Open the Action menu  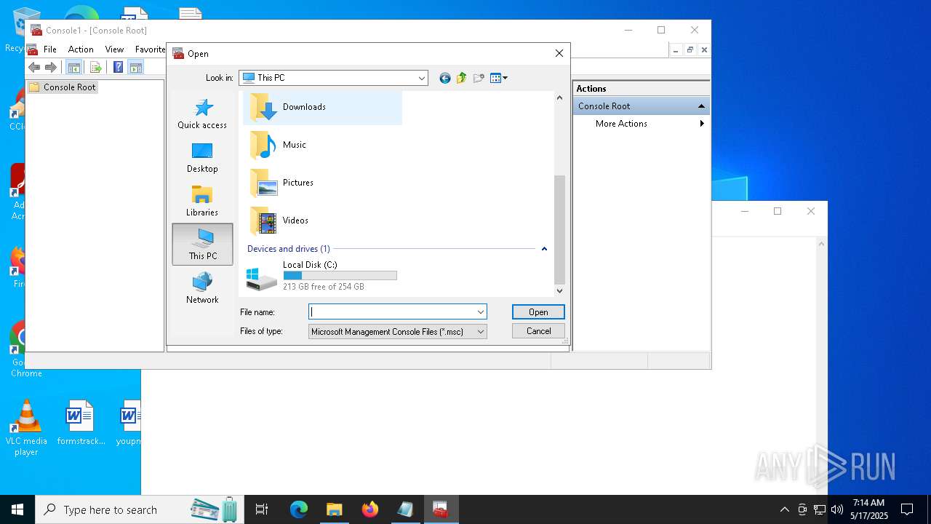81,49
